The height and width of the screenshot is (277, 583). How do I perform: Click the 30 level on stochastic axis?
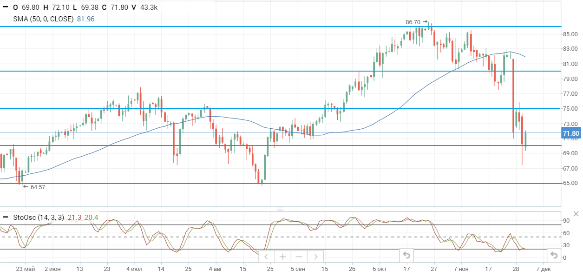tap(566, 245)
